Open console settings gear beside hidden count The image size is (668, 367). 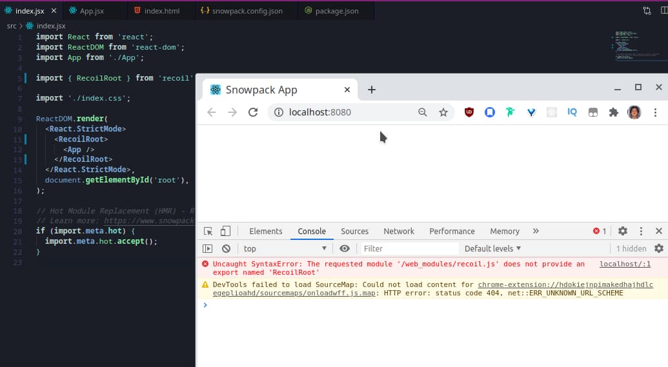658,248
